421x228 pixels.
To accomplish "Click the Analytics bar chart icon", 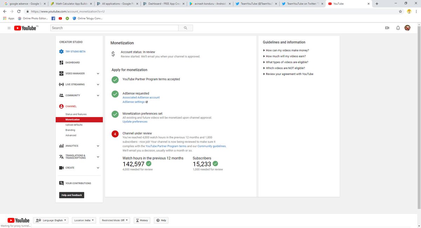I will (x=61, y=146).
